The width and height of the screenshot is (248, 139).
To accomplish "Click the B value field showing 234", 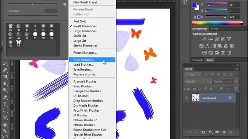I will [234, 17].
